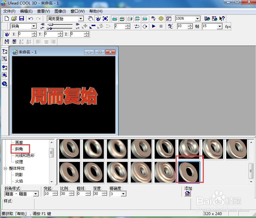Click the bevel gallery vertical scrollbar thumb
The width and height of the screenshot is (256, 218).
click(251, 171)
